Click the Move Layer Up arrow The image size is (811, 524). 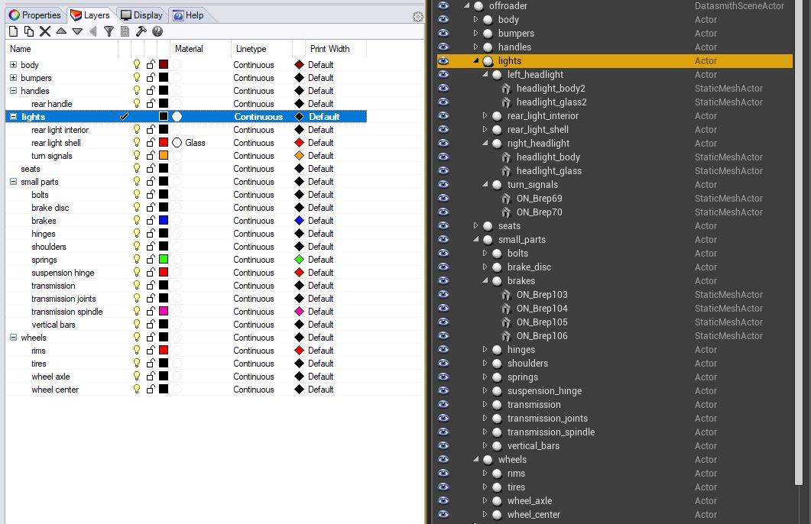61,31
